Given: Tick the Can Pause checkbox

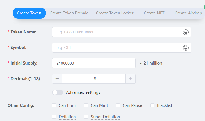Looking at the screenshot, I should pyautogui.click(x=118, y=105).
